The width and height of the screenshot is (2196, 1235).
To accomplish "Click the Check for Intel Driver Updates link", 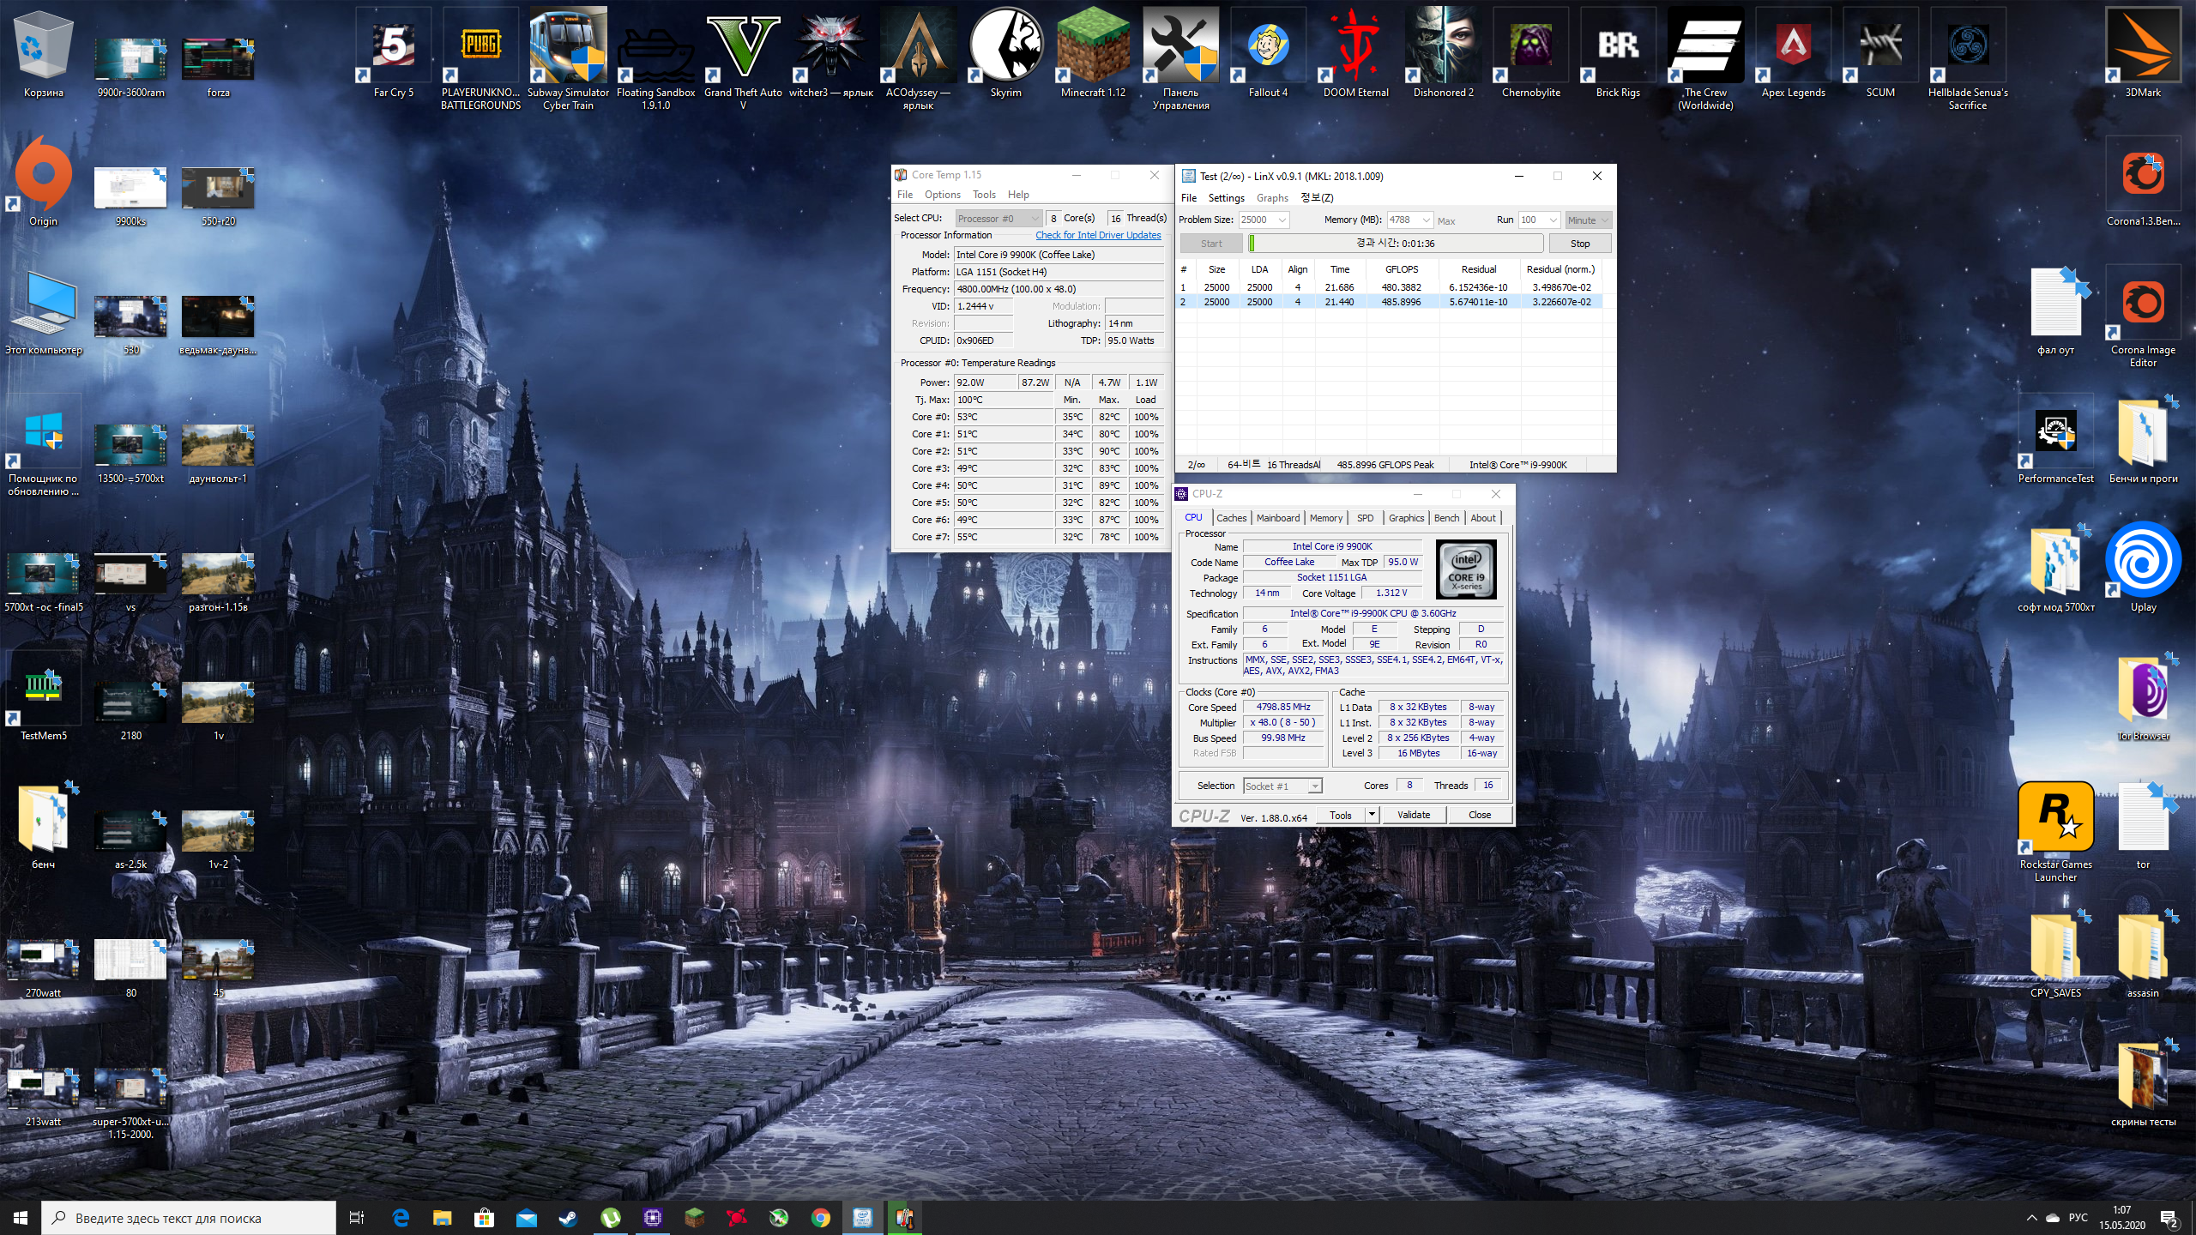I will point(1098,235).
